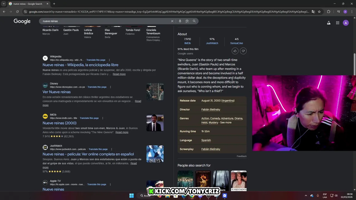Open Screenplay Fabián Bielinsky link
Screen dimensions: 356x200
(211, 149)
